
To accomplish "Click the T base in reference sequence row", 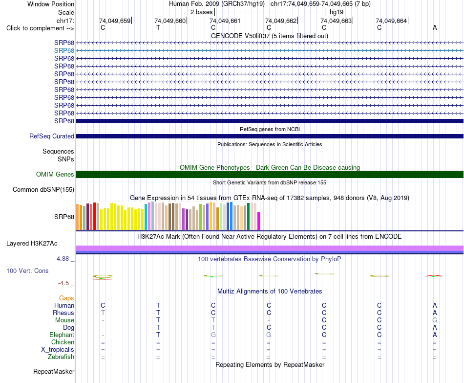I will pos(158,28).
